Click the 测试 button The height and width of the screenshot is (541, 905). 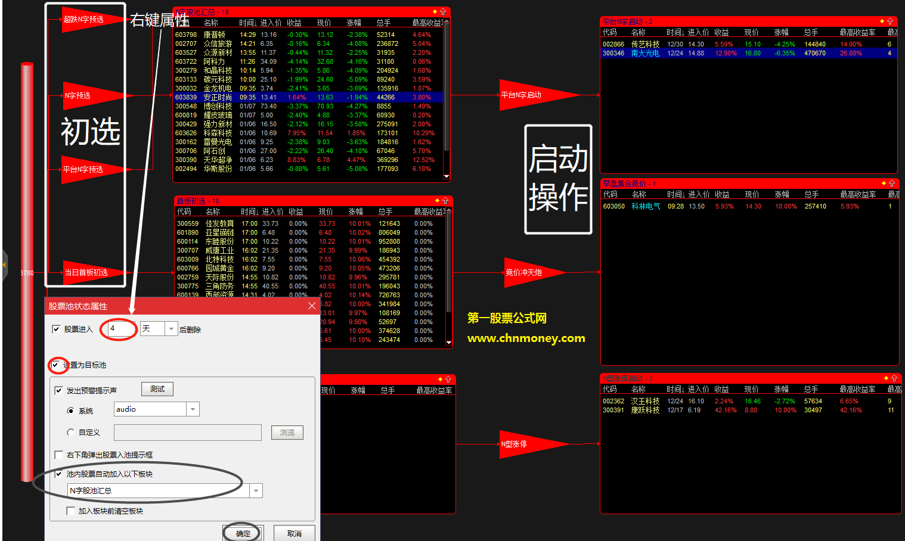click(x=157, y=389)
